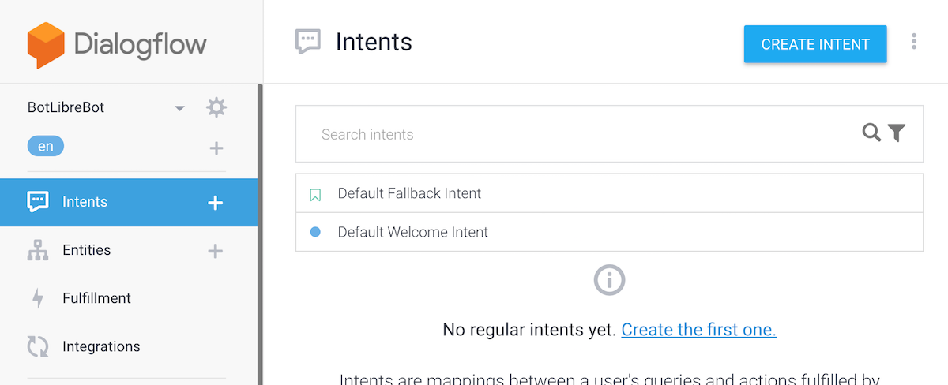The width and height of the screenshot is (948, 385).
Task: Go to Entities in the sidebar
Action: coord(86,250)
